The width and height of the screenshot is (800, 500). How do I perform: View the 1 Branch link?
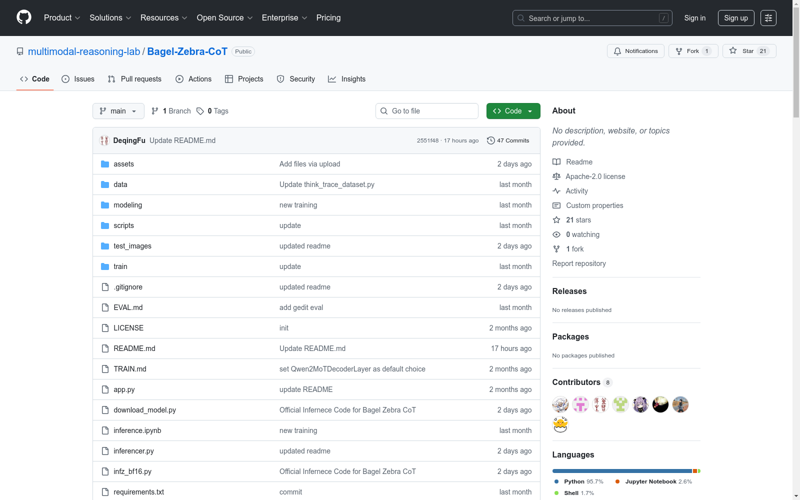click(x=171, y=111)
